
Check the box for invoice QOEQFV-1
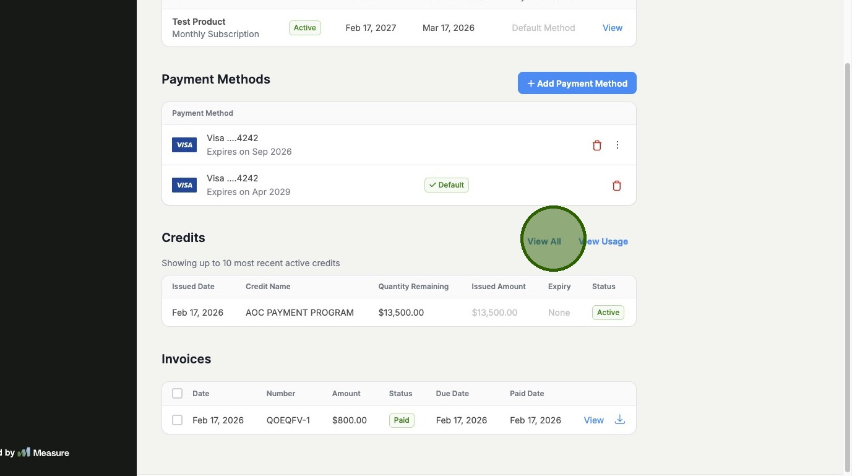[x=178, y=420]
